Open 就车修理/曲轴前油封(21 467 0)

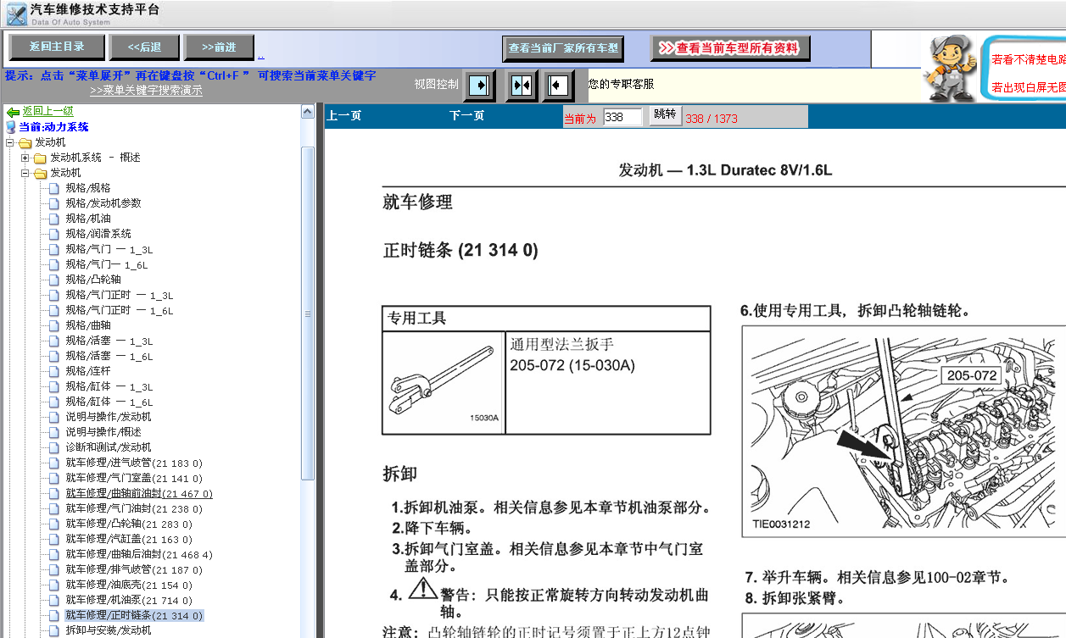pos(139,493)
